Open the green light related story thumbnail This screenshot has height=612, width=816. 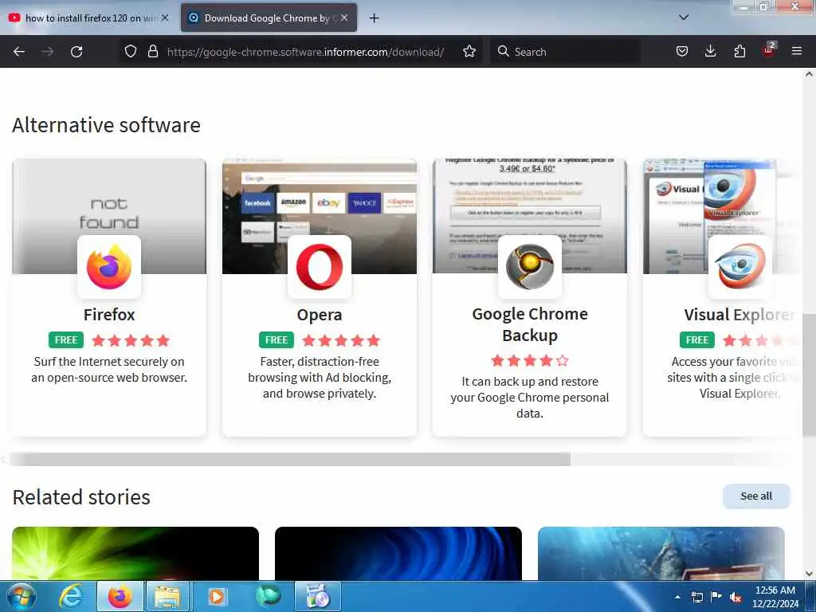click(135, 553)
